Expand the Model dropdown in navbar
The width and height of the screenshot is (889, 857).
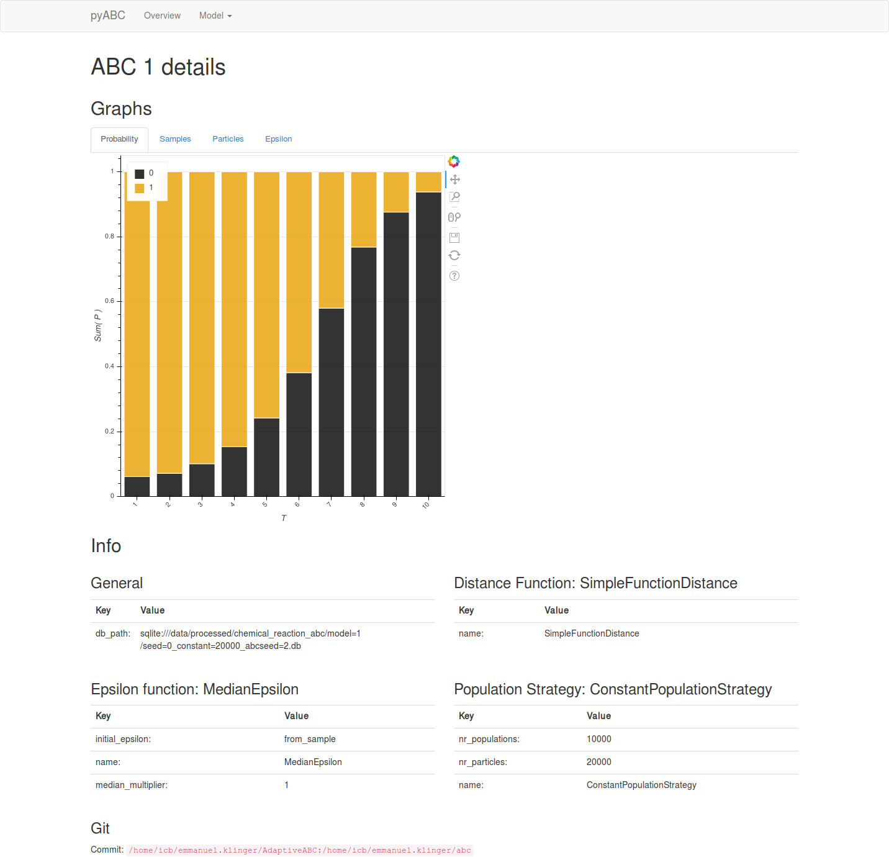pos(215,16)
